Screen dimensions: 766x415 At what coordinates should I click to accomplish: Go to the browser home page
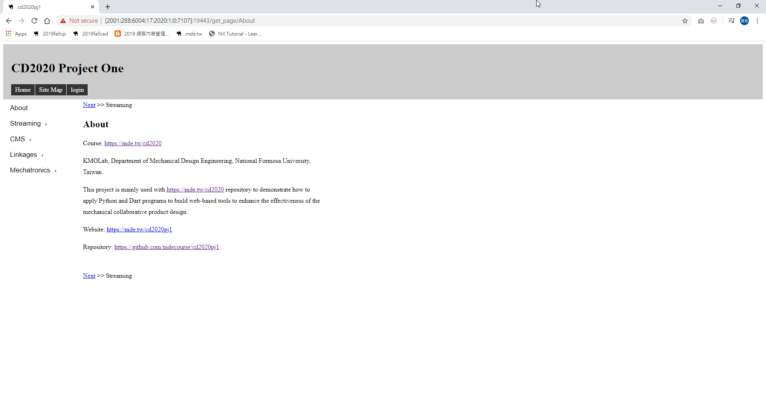coord(47,21)
